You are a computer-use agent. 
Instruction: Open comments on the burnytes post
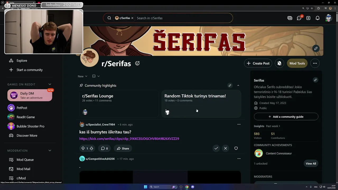coord(104,148)
